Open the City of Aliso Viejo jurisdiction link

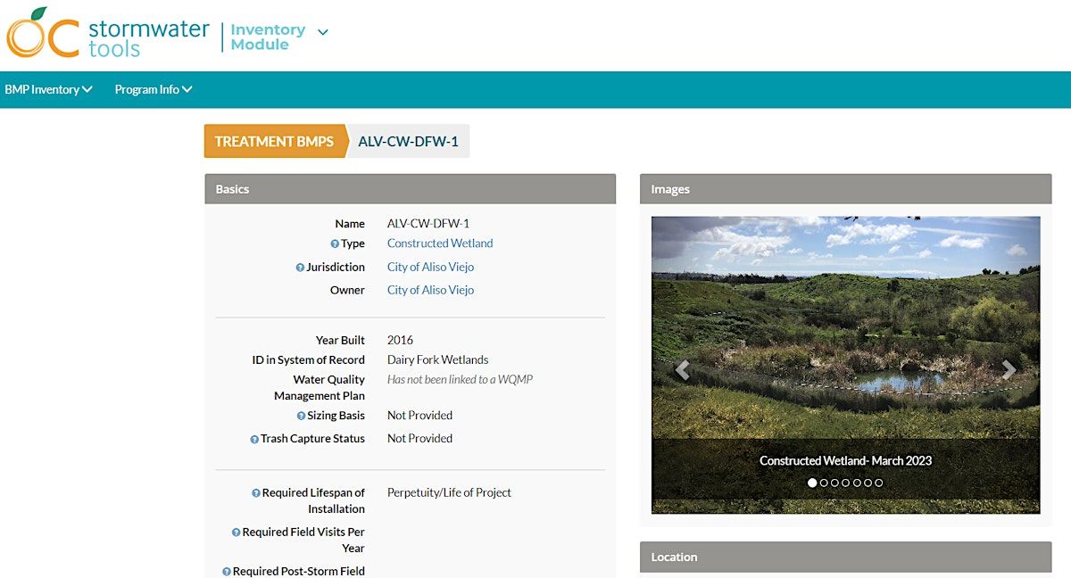430,267
